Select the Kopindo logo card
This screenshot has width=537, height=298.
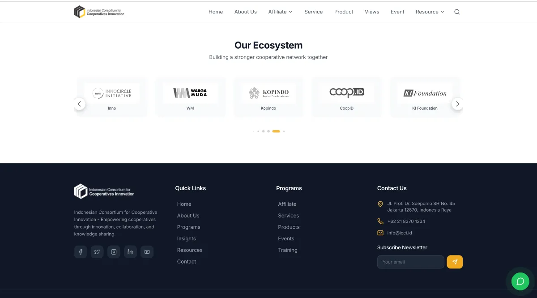pyautogui.click(x=268, y=97)
